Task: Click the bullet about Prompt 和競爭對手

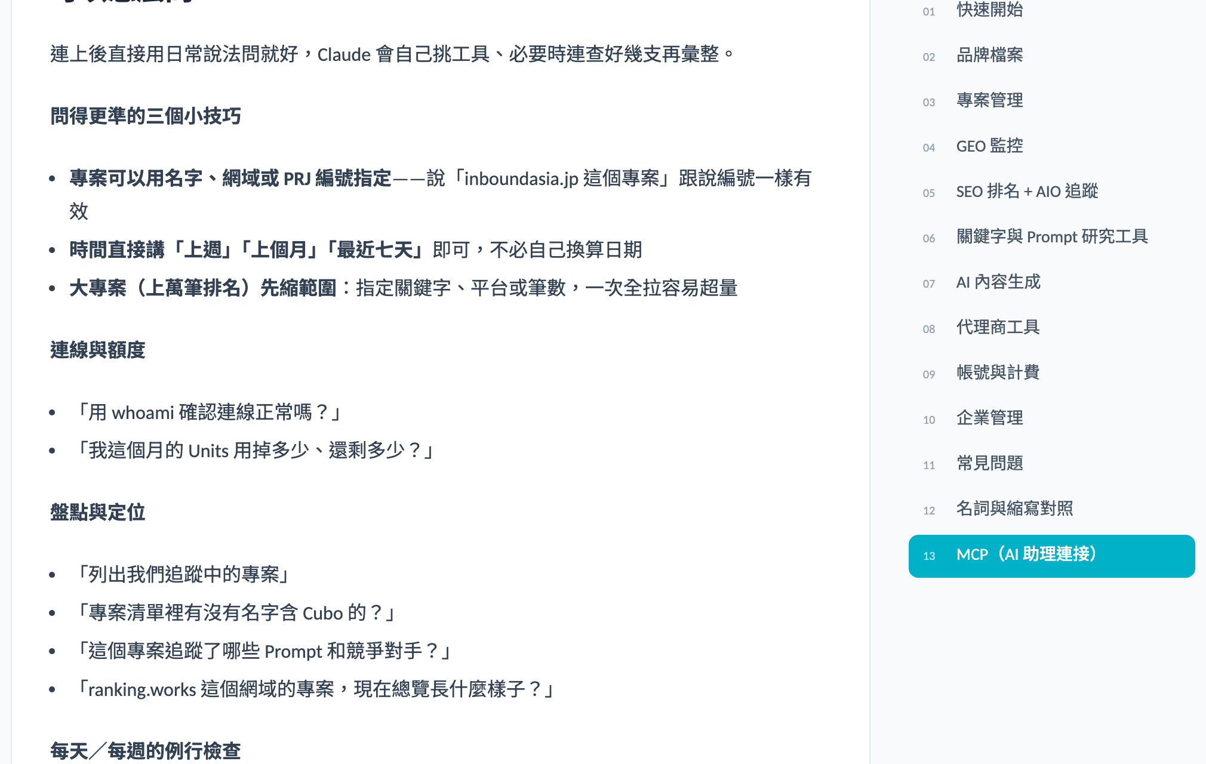Action: (261, 651)
